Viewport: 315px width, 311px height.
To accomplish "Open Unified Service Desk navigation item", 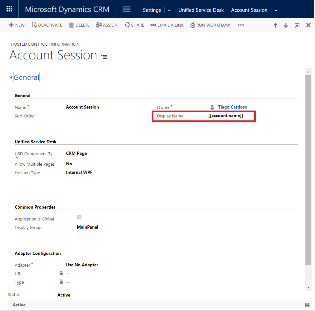I will click(x=201, y=10).
